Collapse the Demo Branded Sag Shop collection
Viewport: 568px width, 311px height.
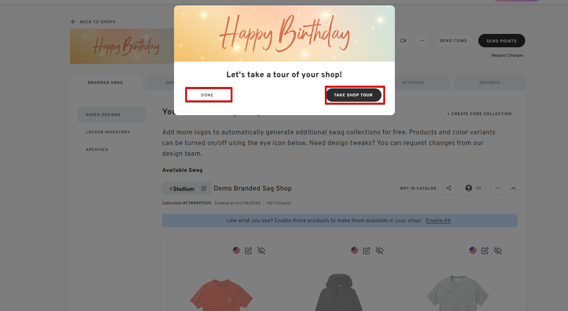click(514, 188)
